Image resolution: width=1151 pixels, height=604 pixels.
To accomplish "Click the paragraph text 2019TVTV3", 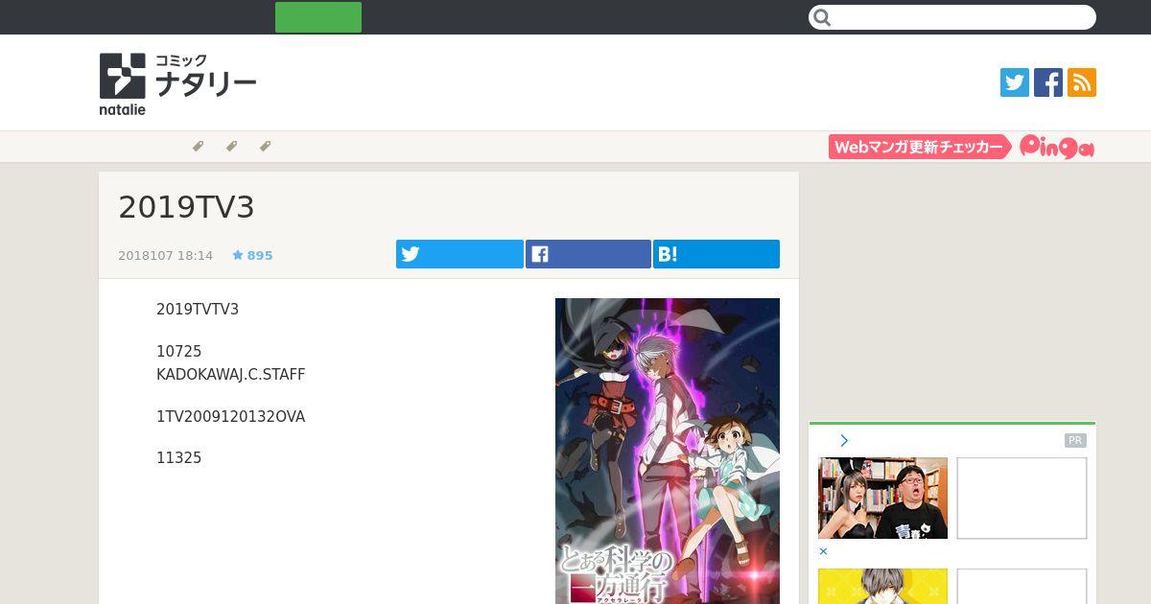I will pos(198,310).
